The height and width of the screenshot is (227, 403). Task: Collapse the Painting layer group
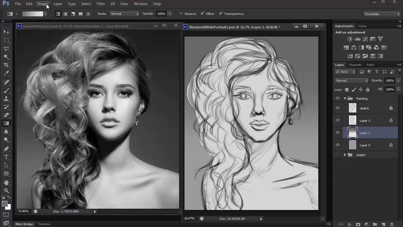[x=345, y=98]
